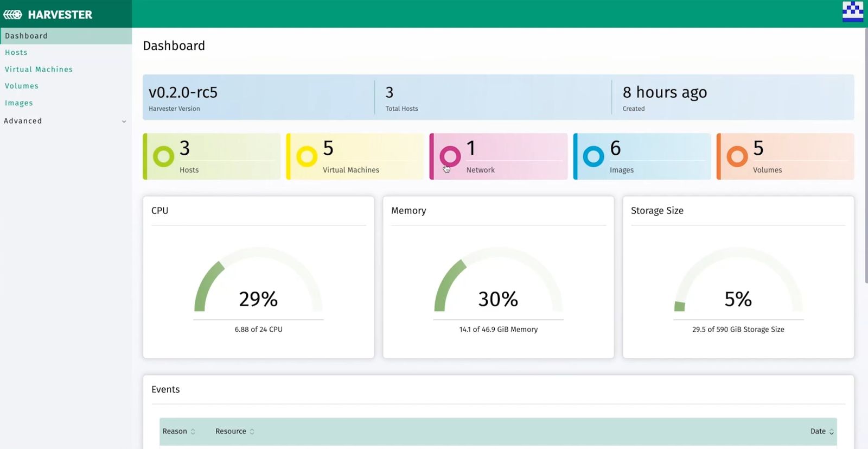Expand the Advanced sidebar section
Screen dimensions: 868x449
click(x=124, y=121)
